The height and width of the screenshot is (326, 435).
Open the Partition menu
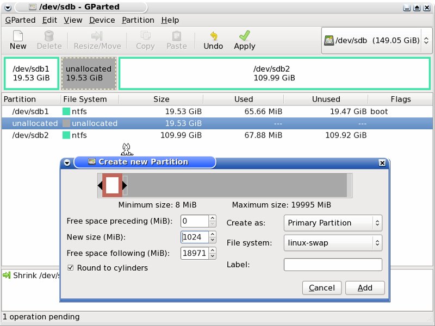click(x=138, y=20)
